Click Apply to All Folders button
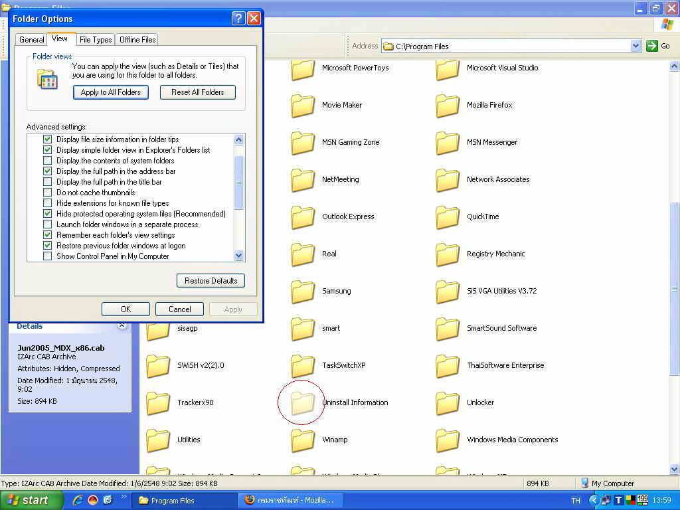Viewport: 680px width, 510px height. 111,92
